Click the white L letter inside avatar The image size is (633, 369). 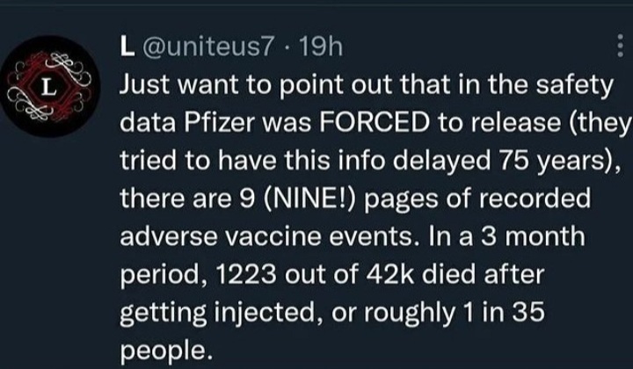point(49,87)
